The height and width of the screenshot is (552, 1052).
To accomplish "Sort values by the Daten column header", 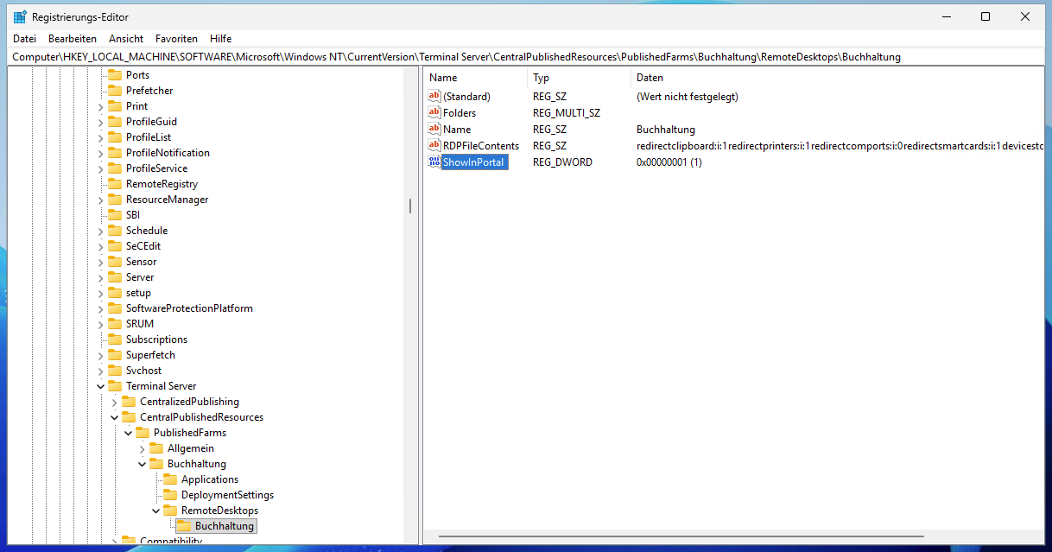I will pos(838,78).
